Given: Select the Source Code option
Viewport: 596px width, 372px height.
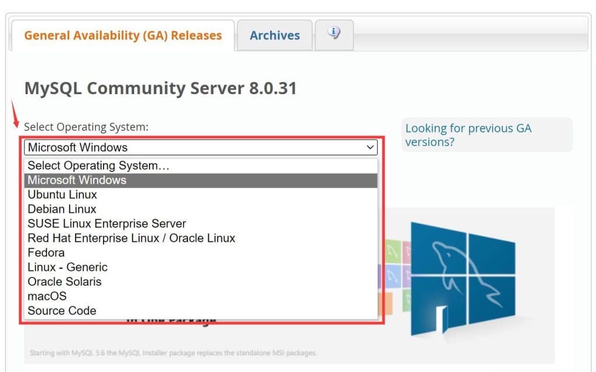Looking at the screenshot, I should click(x=62, y=311).
